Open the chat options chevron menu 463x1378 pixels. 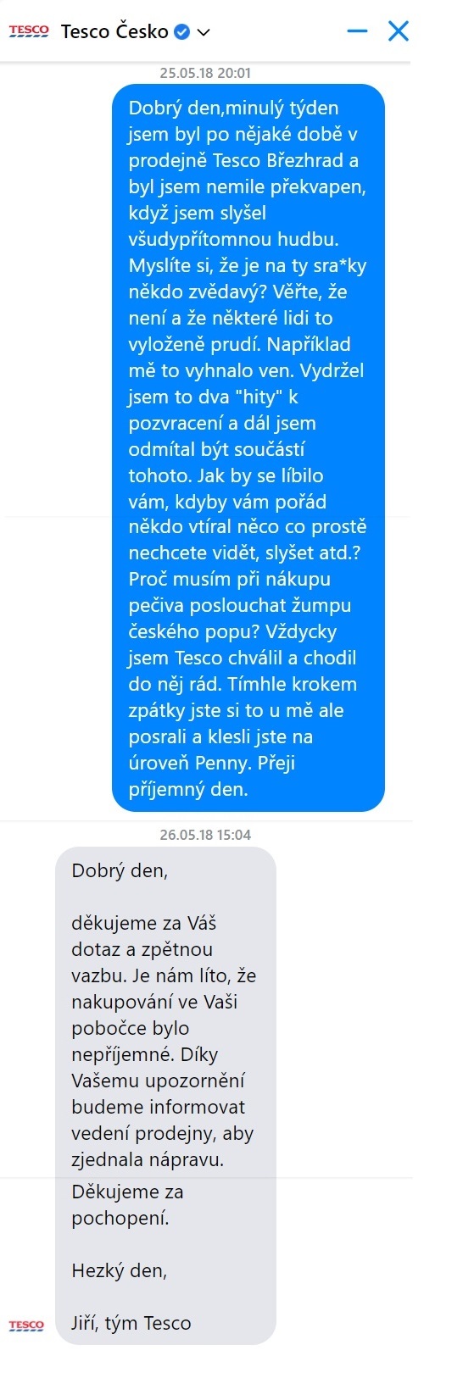coord(203,32)
